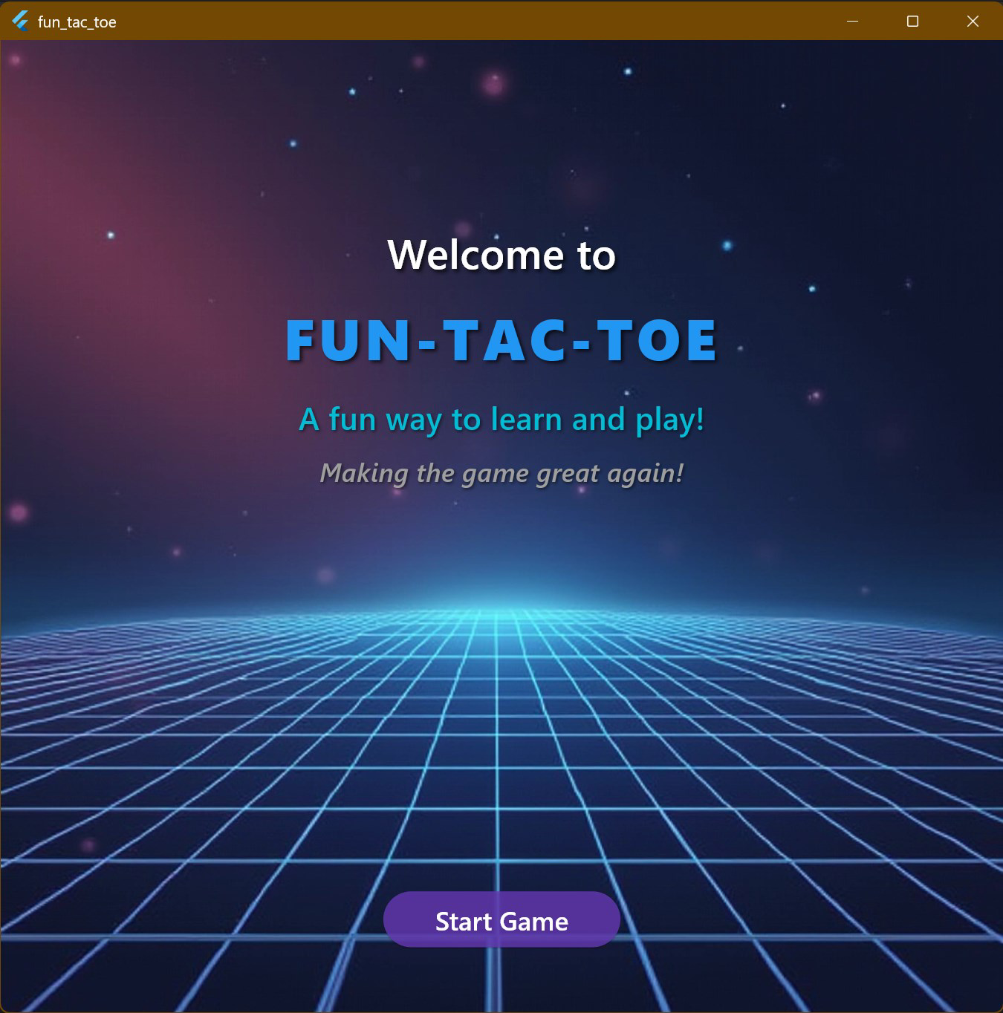Minimize the fun_tac_toe window

point(852,22)
